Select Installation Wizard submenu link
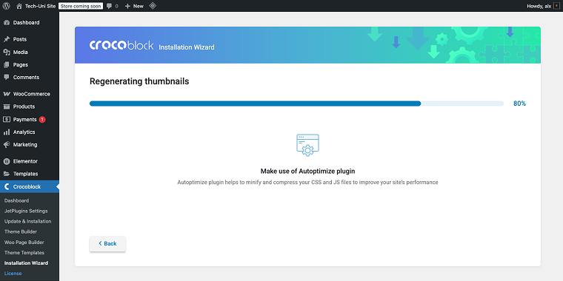Image resolution: width=563 pixels, height=281 pixels. (26, 263)
